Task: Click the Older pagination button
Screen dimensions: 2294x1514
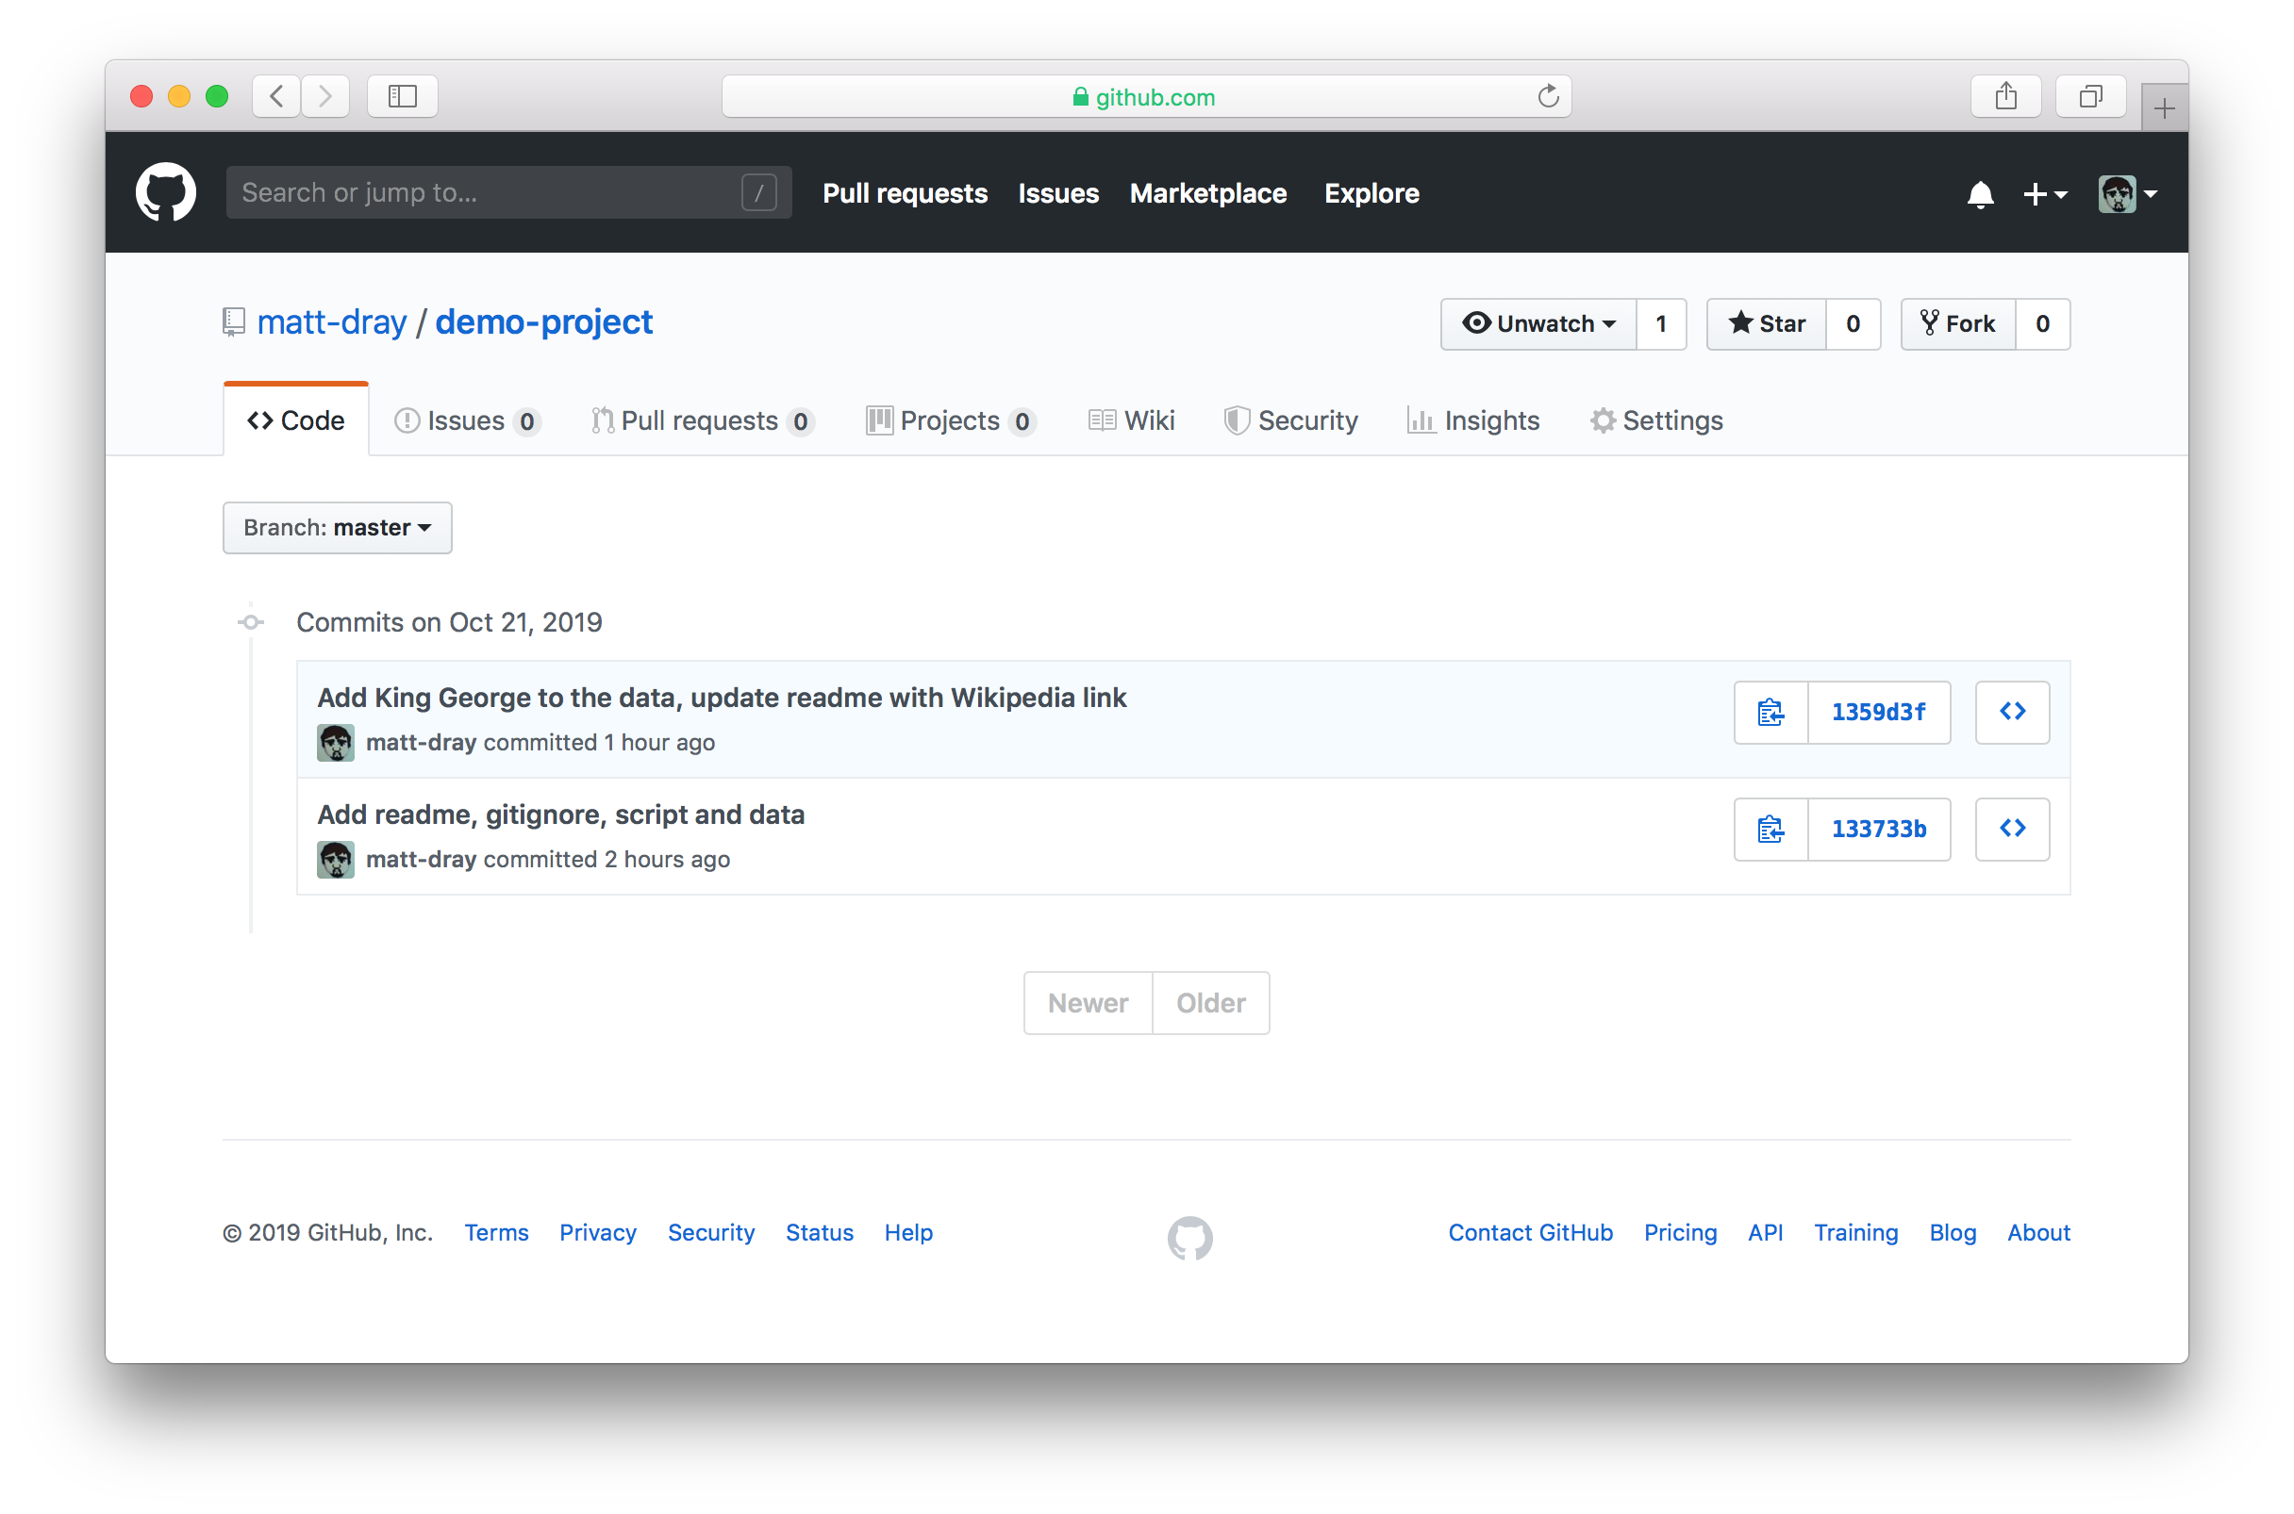Action: [x=1210, y=1002]
